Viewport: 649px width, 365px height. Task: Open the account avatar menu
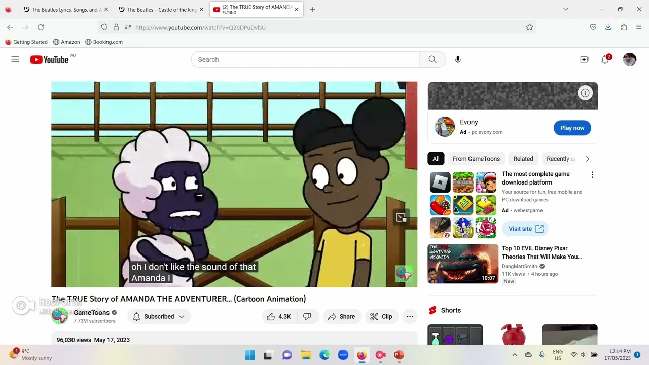point(630,59)
